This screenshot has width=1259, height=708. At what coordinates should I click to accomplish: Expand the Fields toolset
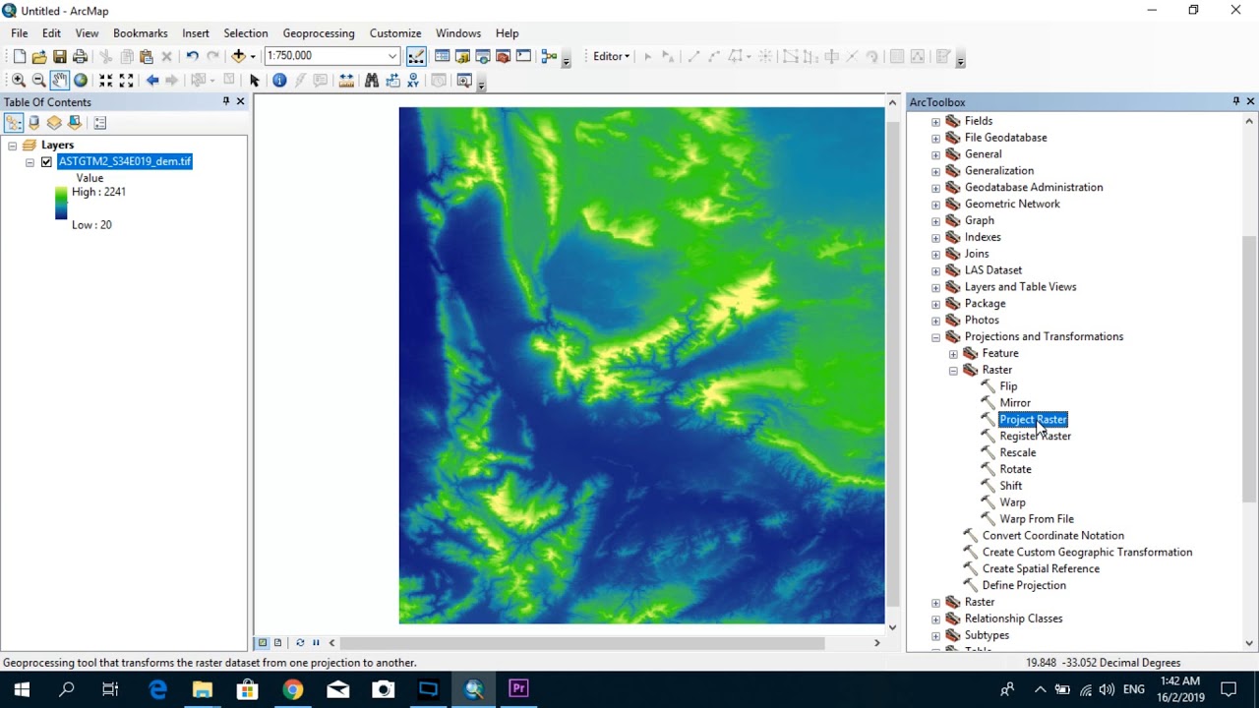(x=935, y=121)
